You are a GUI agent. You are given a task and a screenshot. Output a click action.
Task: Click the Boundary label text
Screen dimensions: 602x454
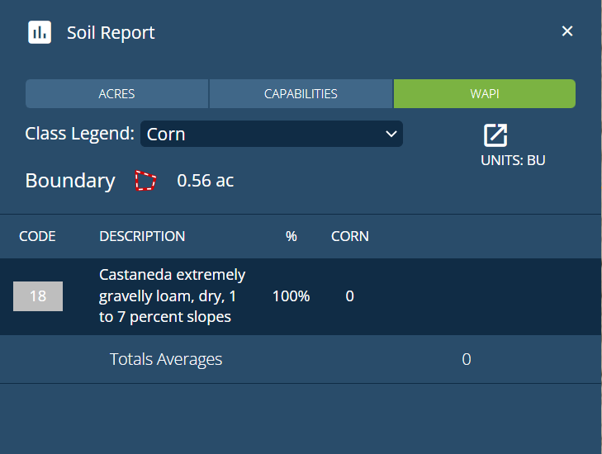[70, 181]
